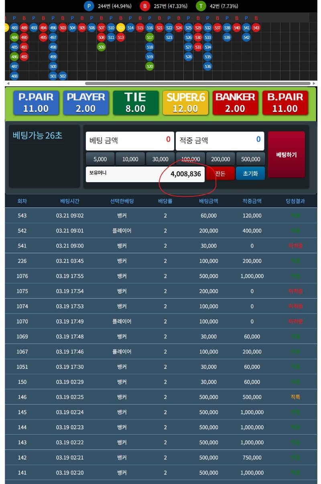This screenshot has height=484, width=321.
Task: Click the blue 초기화 reset button
Action: (x=250, y=174)
